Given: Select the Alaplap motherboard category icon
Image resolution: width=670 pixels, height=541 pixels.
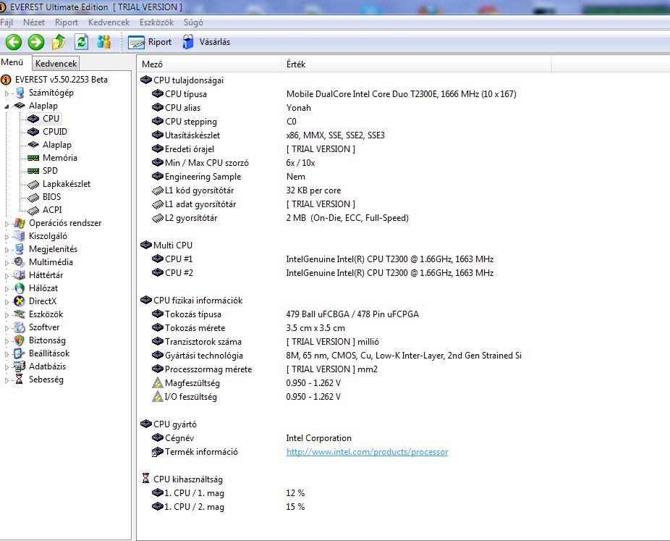Looking at the screenshot, I should pyautogui.click(x=20, y=106).
